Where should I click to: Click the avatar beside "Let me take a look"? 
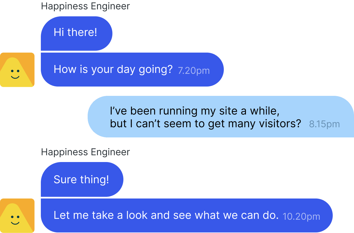point(17,215)
